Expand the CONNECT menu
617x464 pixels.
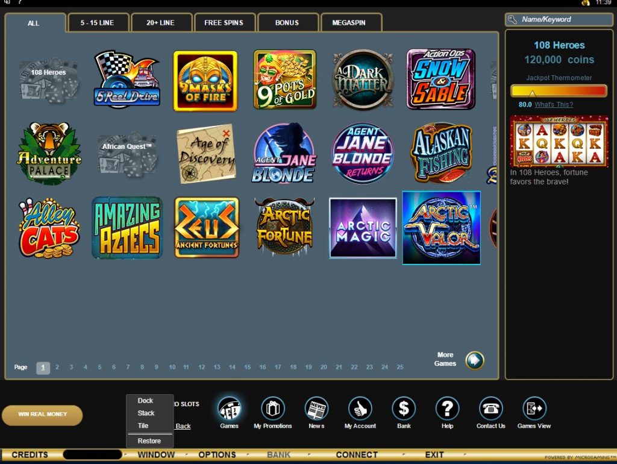(x=357, y=455)
